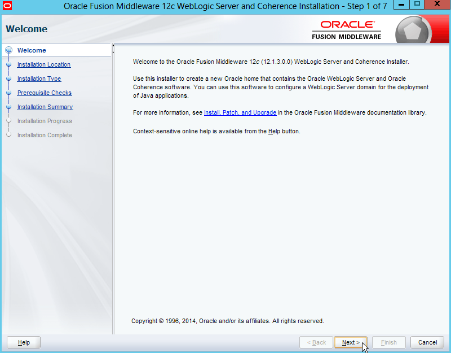Maximize the installer window
The width and height of the screenshot is (451, 353).
pyautogui.click(x=417, y=5)
